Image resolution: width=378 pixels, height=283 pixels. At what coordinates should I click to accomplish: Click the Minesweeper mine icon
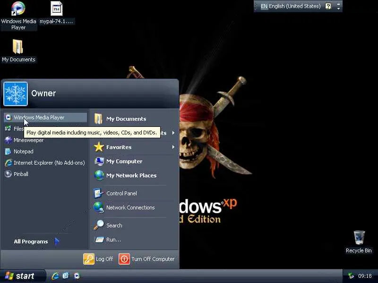pos(9,140)
